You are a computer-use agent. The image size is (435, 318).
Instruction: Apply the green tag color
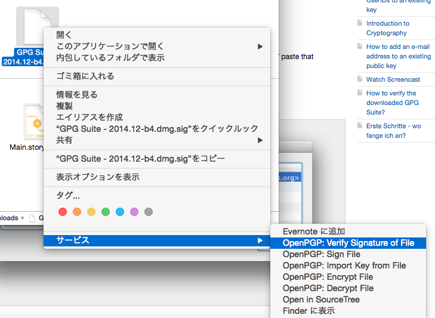click(106, 212)
